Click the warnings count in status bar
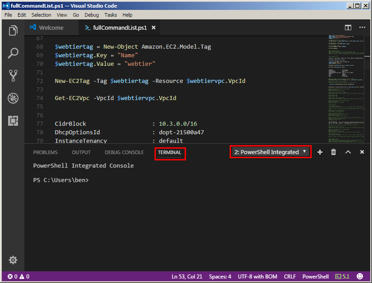372x283 pixels. tap(24, 276)
